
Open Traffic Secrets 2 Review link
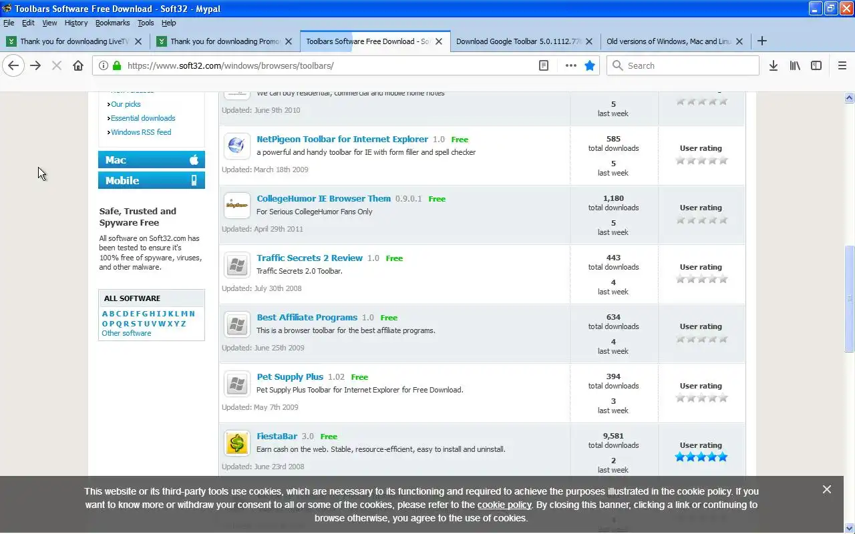pos(309,258)
